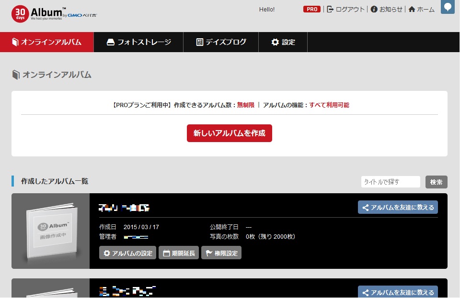
Task: Click the PRO badge in header
Action: 312,9
